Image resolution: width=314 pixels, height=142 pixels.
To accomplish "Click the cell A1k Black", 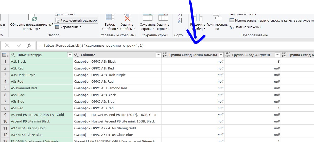I will [x=41, y=61].
